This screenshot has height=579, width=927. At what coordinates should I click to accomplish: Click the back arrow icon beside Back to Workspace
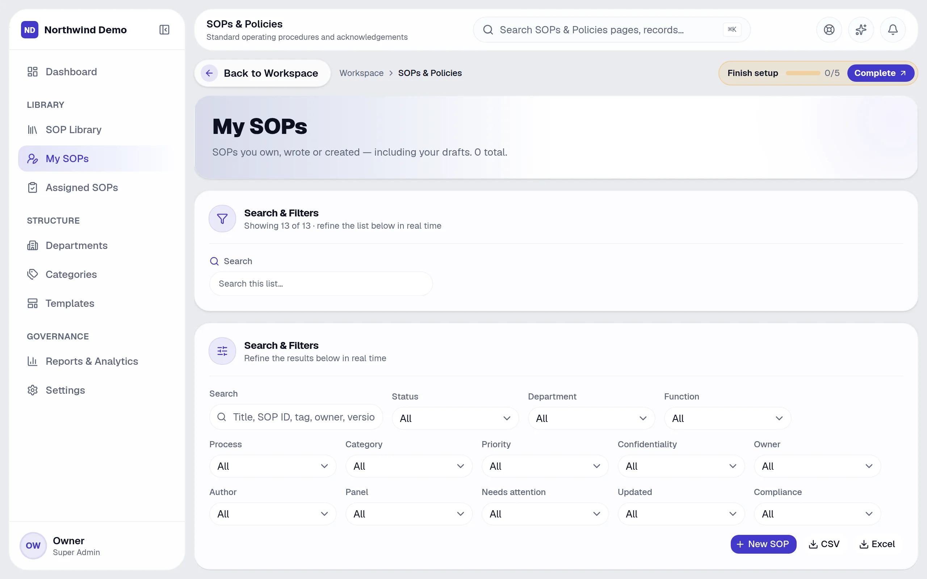209,73
